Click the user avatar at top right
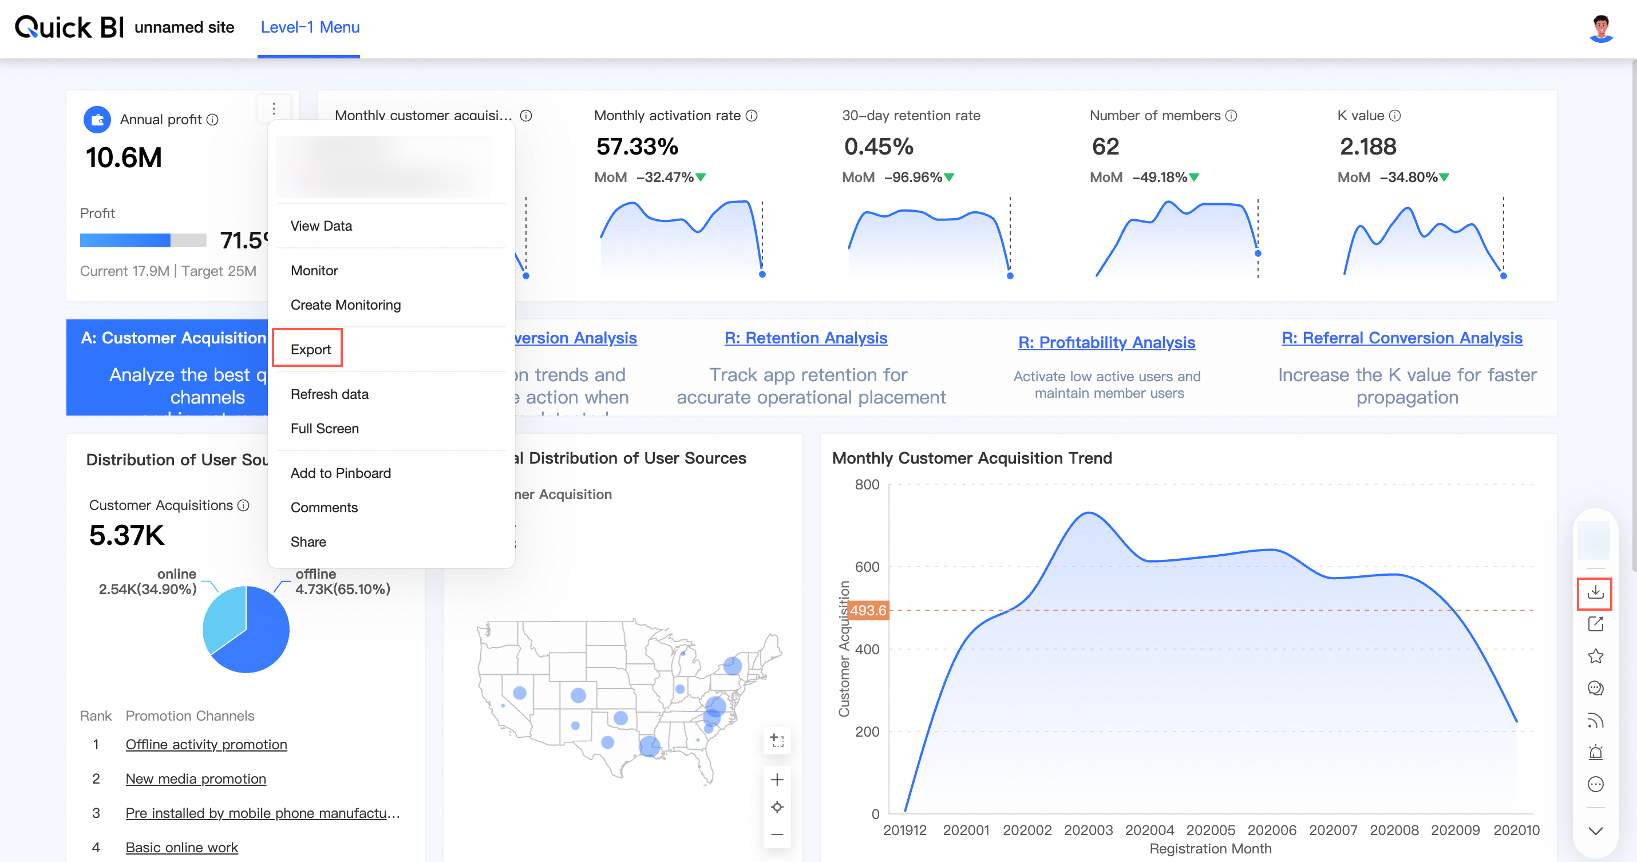Image resolution: width=1637 pixels, height=862 pixels. 1601,28
